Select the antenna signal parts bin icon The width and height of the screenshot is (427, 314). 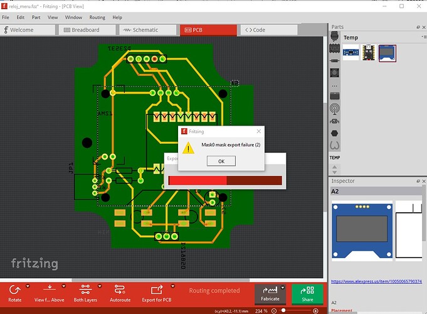pyautogui.click(x=334, y=109)
